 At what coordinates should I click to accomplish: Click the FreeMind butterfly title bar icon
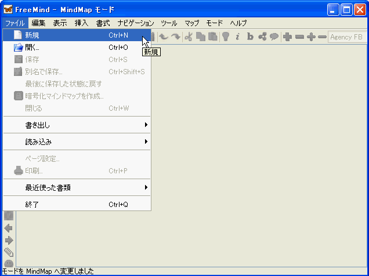point(8,10)
